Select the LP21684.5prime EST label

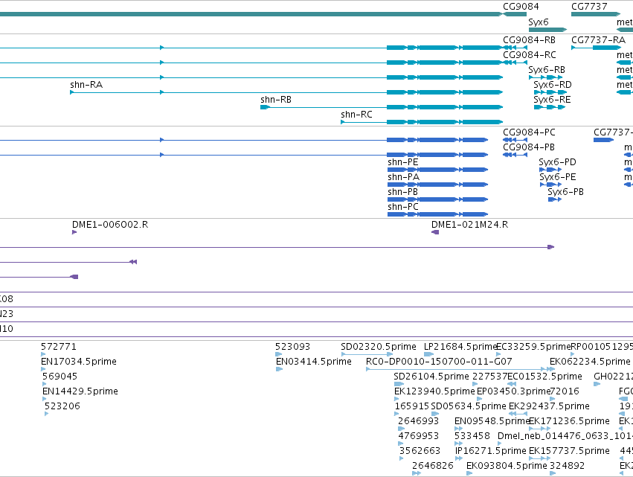460,347
